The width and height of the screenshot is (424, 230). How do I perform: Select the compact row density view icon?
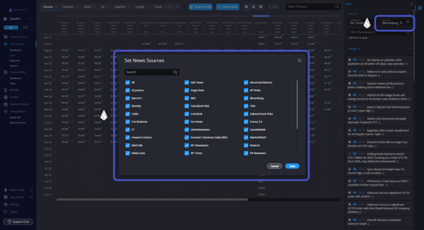pyautogui.click(x=246, y=7)
